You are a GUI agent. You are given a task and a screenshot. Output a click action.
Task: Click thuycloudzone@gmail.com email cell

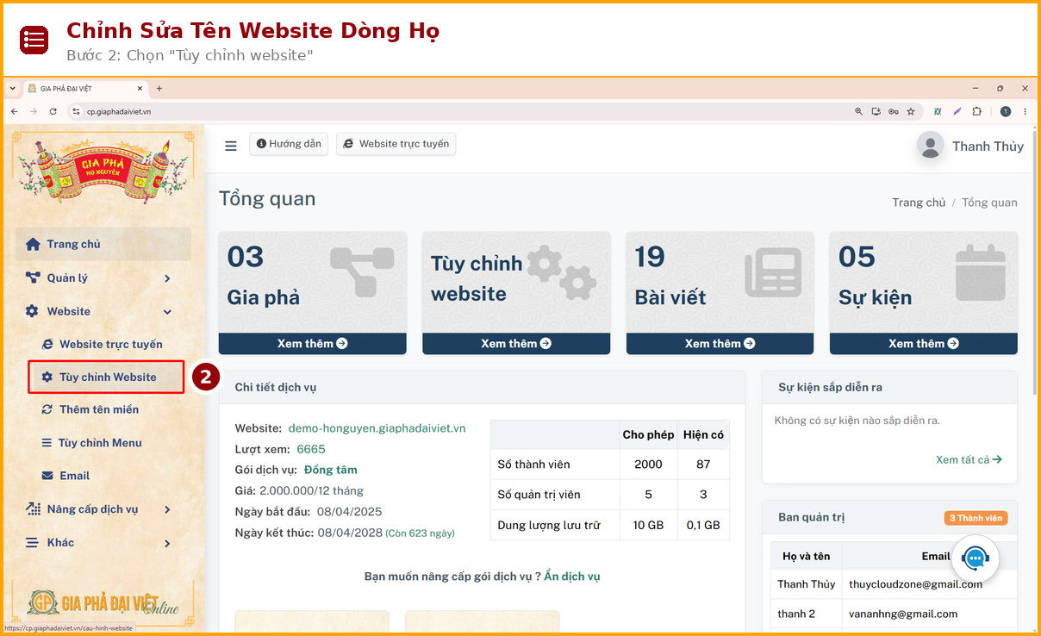(915, 584)
